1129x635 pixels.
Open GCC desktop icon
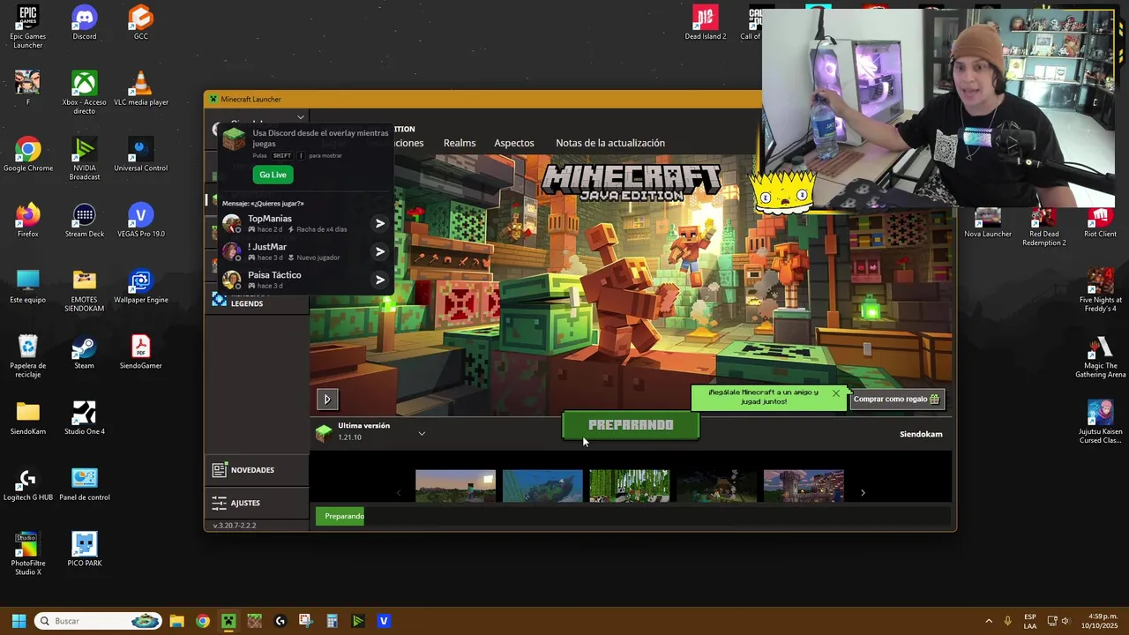pyautogui.click(x=140, y=23)
